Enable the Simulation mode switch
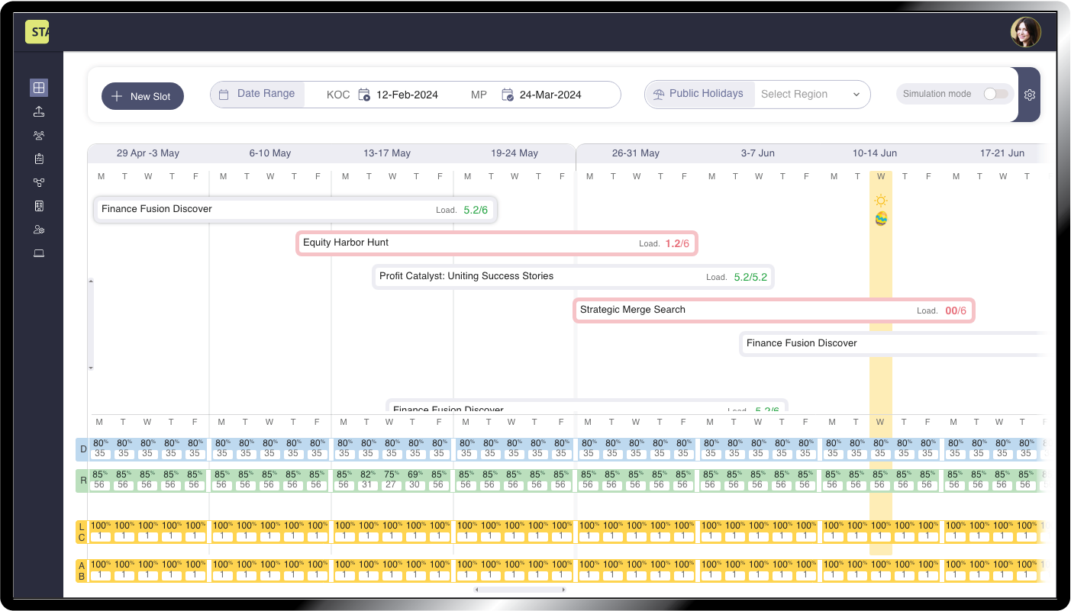The height and width of the screenshot is (611, 1071). (x=995, y=94)
